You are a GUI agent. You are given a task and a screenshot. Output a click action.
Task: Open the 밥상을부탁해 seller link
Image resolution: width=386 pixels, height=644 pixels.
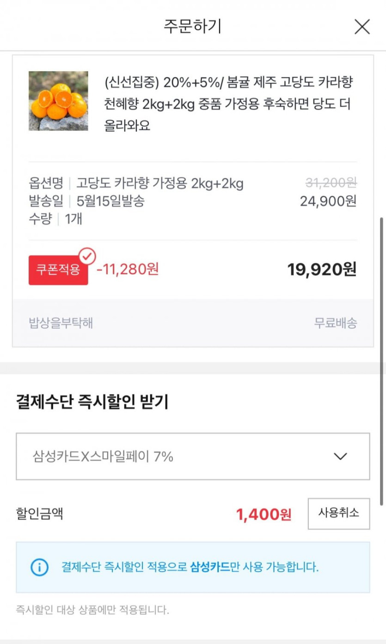tap(61, 323)
